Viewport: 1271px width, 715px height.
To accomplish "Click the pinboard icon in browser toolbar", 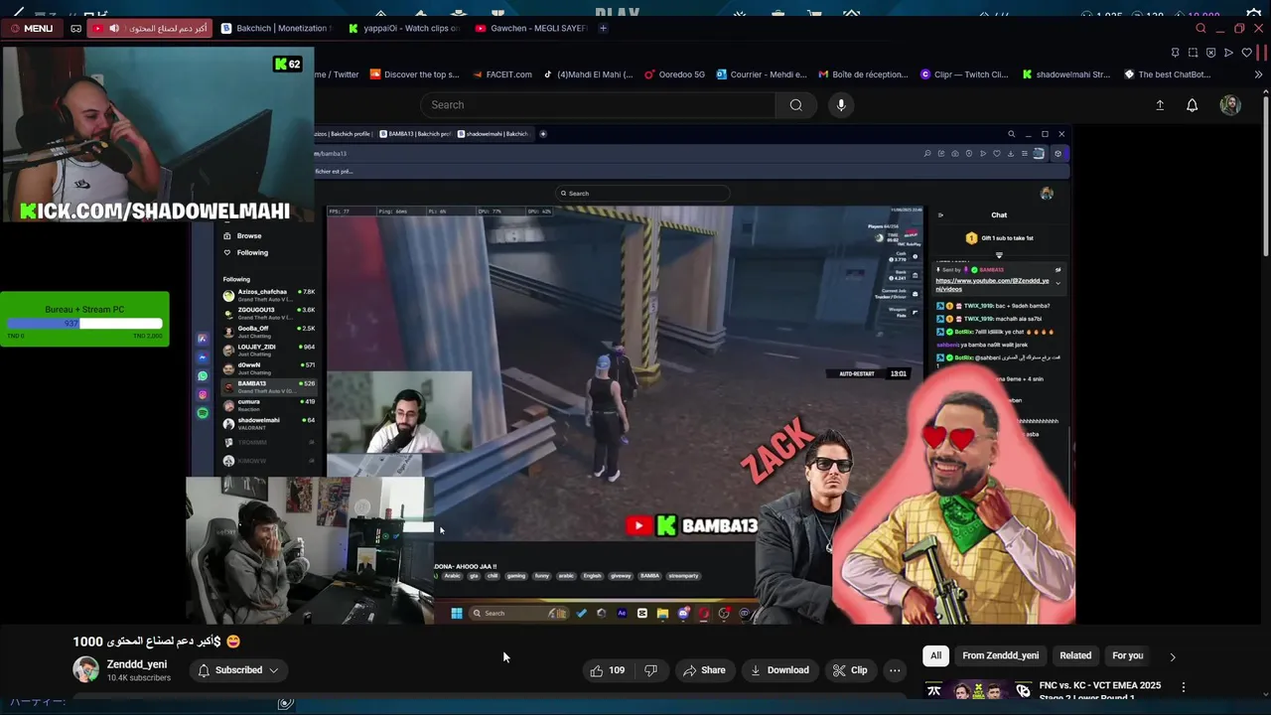I will click(x=1176, y=53).
